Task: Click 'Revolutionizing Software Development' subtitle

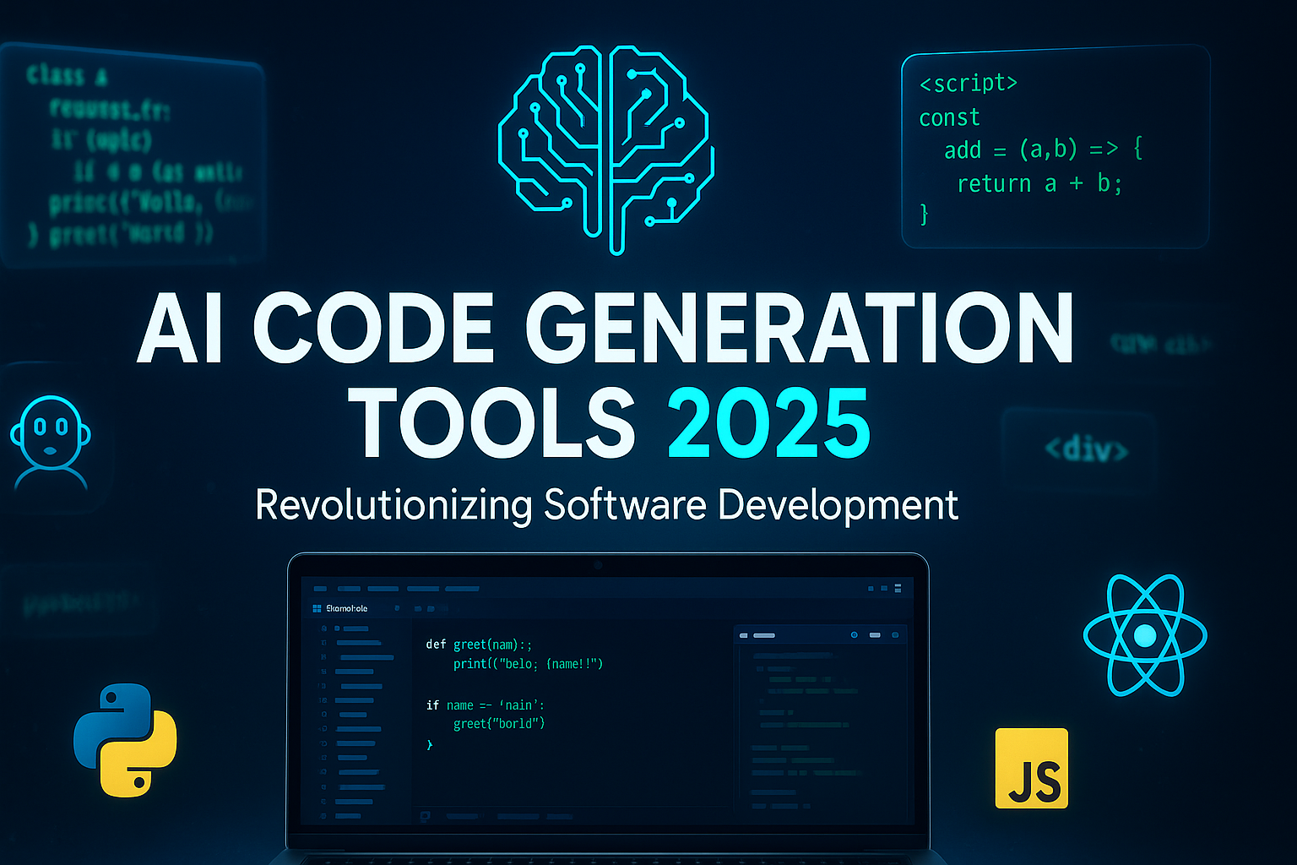Action: pyautogui.click(x=606, y=505)
